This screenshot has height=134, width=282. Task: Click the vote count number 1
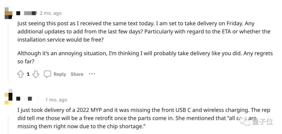click(28, 74)
